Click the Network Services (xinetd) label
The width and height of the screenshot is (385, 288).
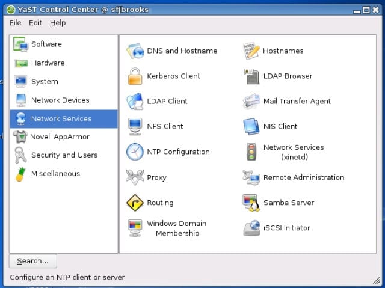[x=294, y=152]
